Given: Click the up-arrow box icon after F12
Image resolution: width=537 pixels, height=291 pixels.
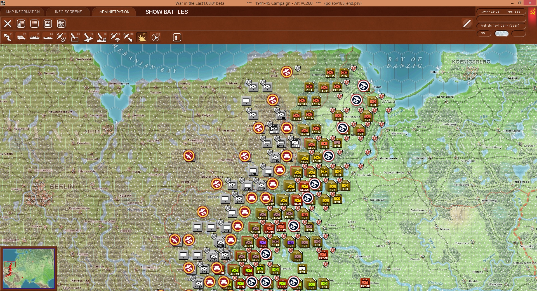Looking at the screenshot, I should 177,37.
